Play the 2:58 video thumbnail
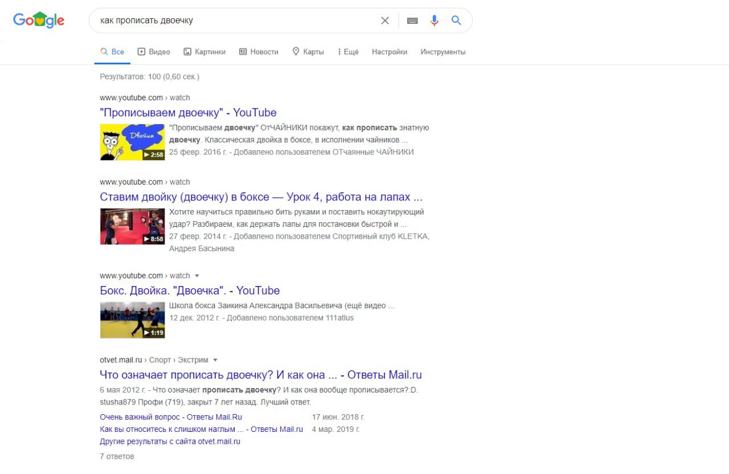The width and height of the screenshot is (729, 474). pyautogui.click(x=132, y=142)
